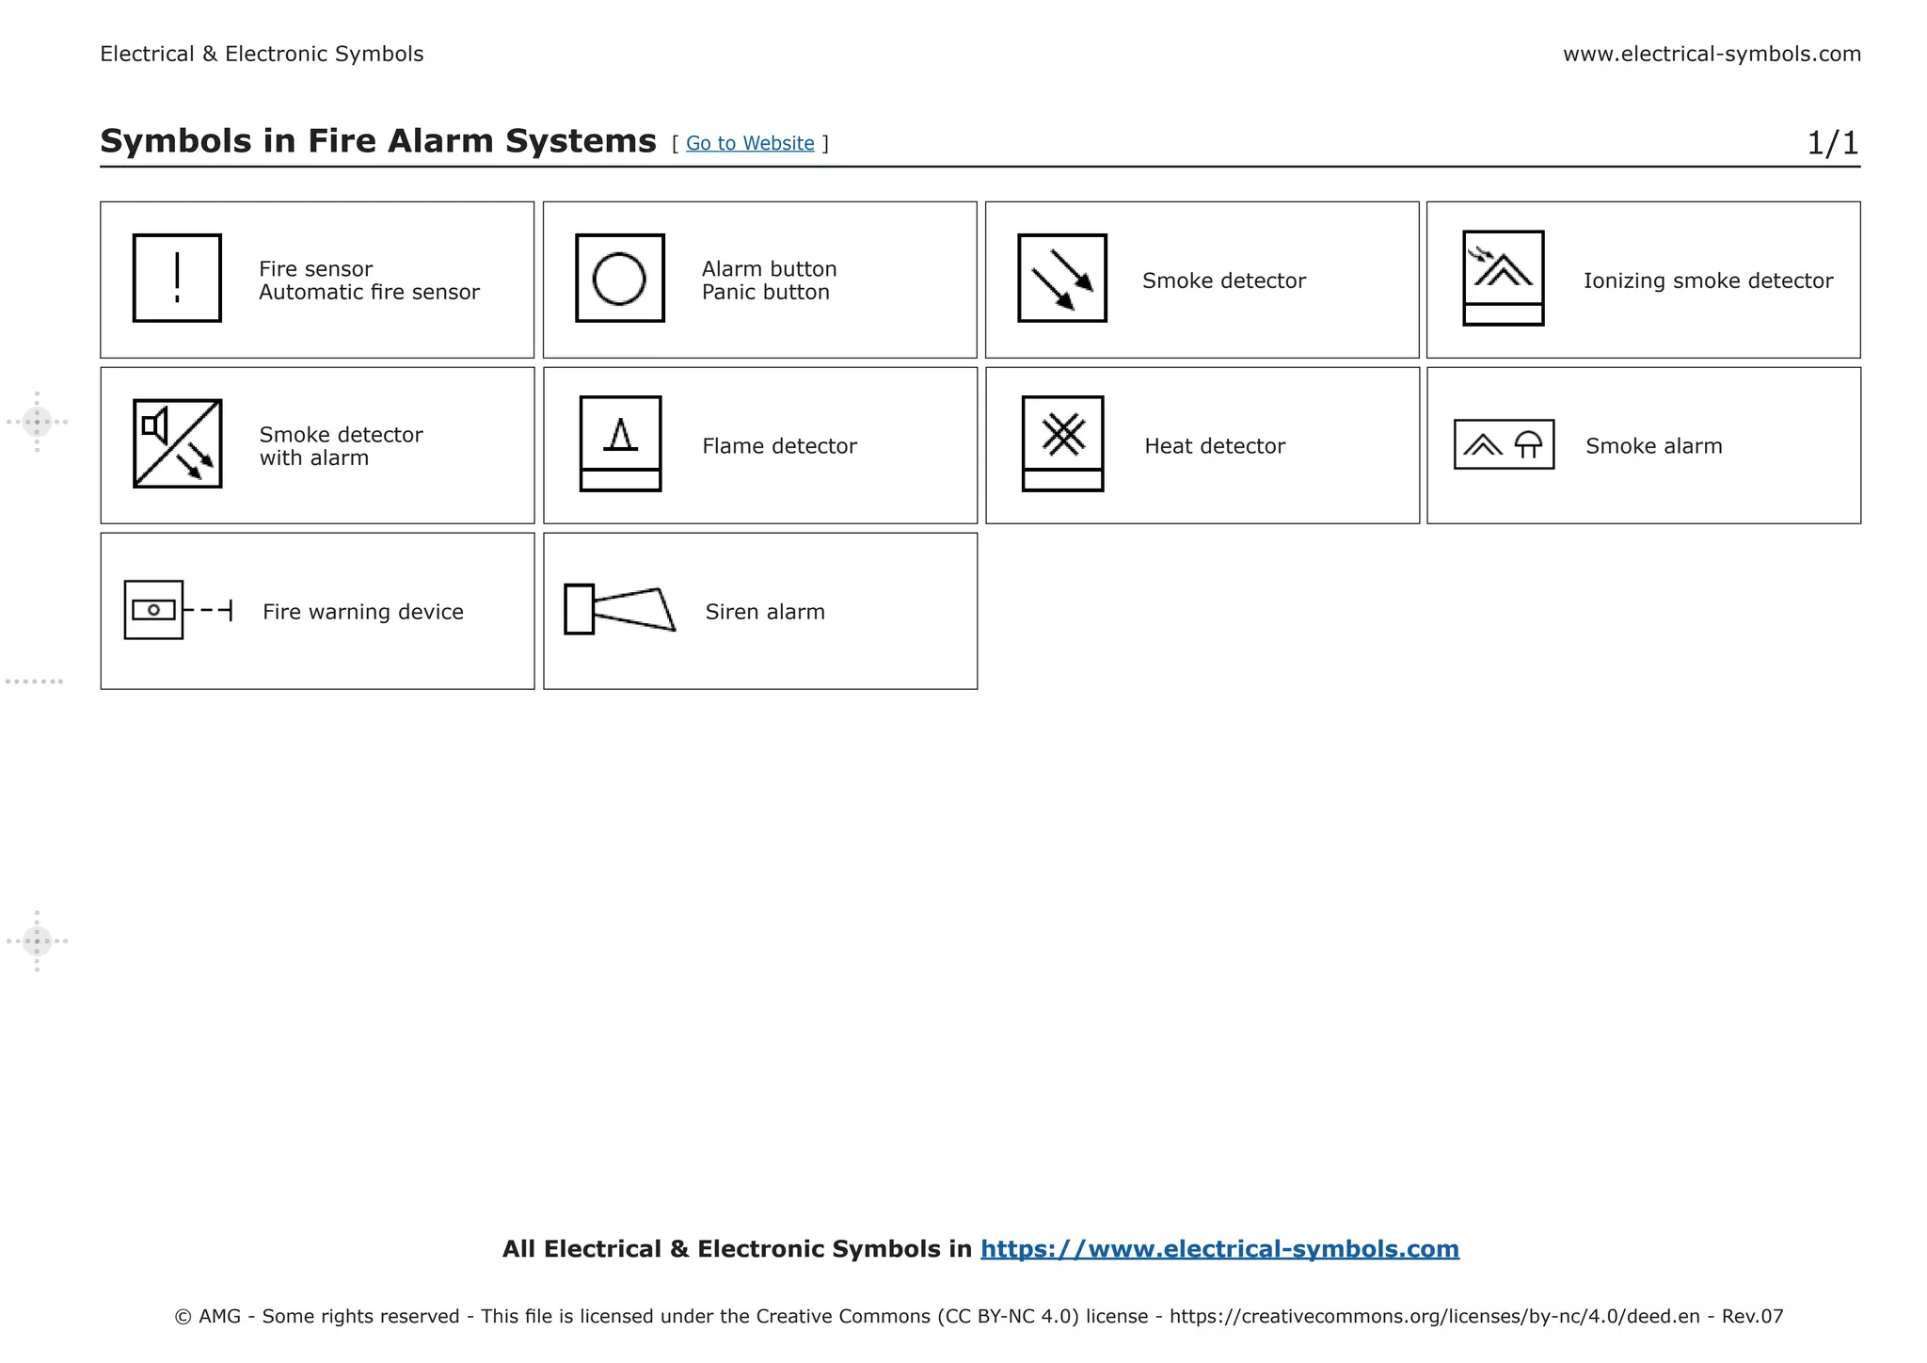The height and width of the screenshot is (1363, 1927).
Task: Click the page title Symbols in Fire Alarm Systems
Action: point(377,141)
